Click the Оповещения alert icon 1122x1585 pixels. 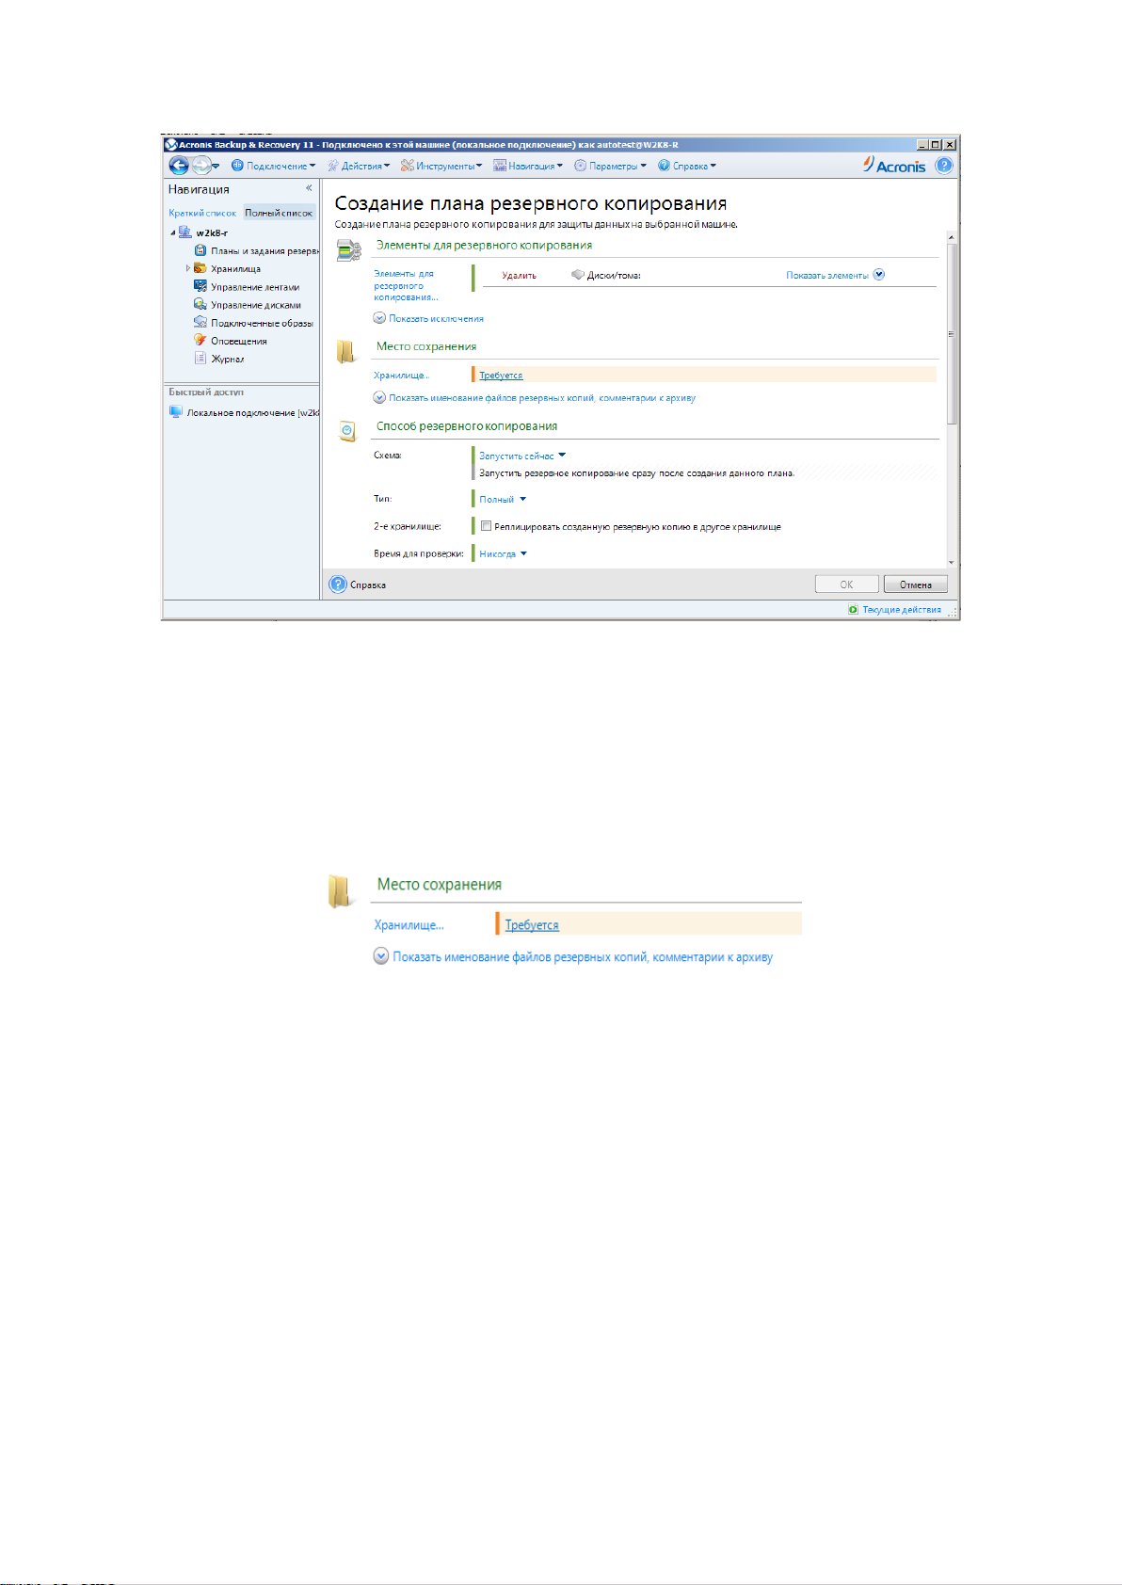(x=200, y=340)
